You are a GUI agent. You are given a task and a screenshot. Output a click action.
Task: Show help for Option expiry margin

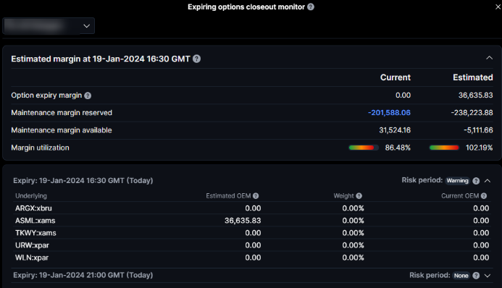tap(88, 96)
